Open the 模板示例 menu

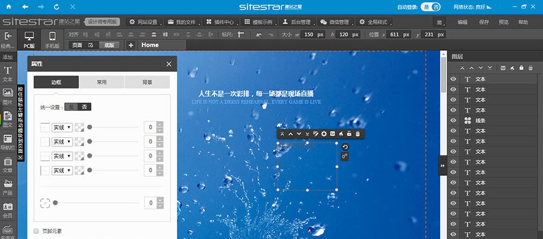pyautogui.click(x=259, y=22)
